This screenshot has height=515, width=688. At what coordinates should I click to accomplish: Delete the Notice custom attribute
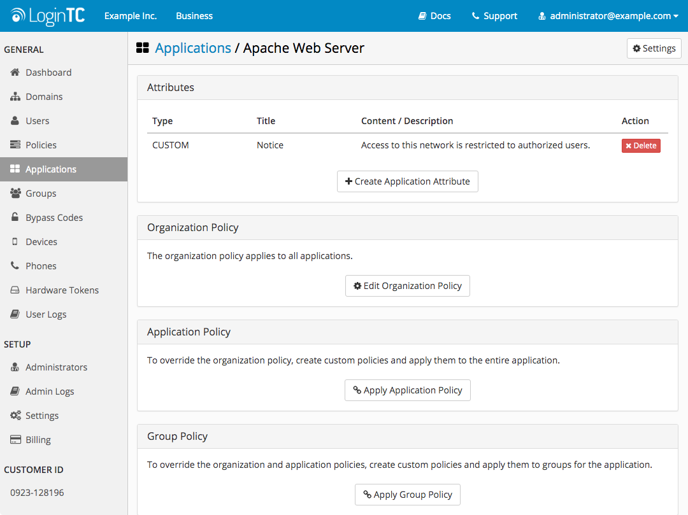pyautogui.click(x=641, y=146)
